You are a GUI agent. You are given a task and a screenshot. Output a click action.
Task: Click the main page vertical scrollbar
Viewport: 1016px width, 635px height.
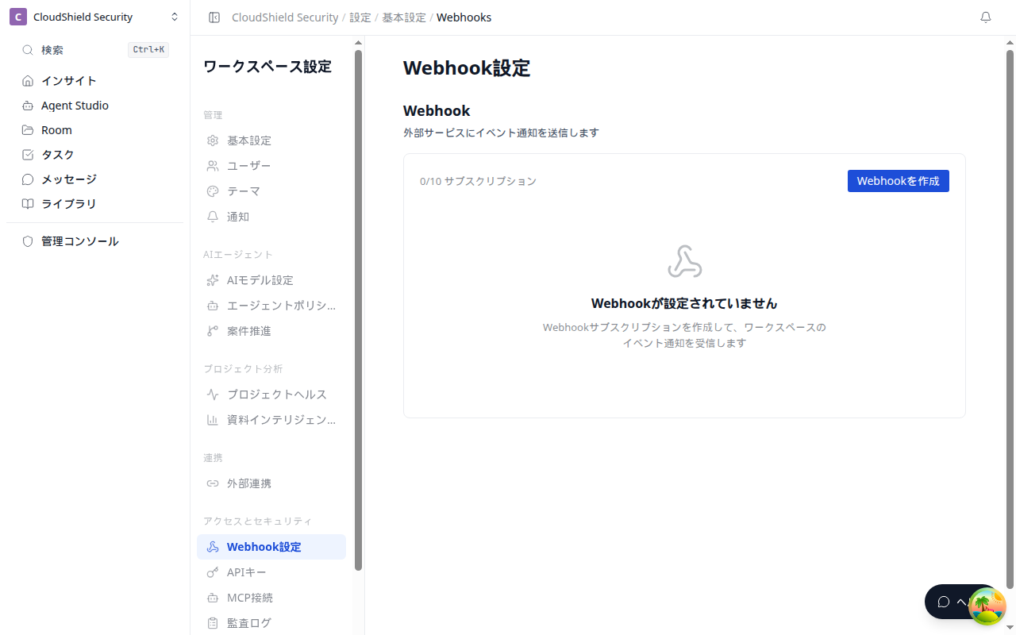click(1010, 317)
